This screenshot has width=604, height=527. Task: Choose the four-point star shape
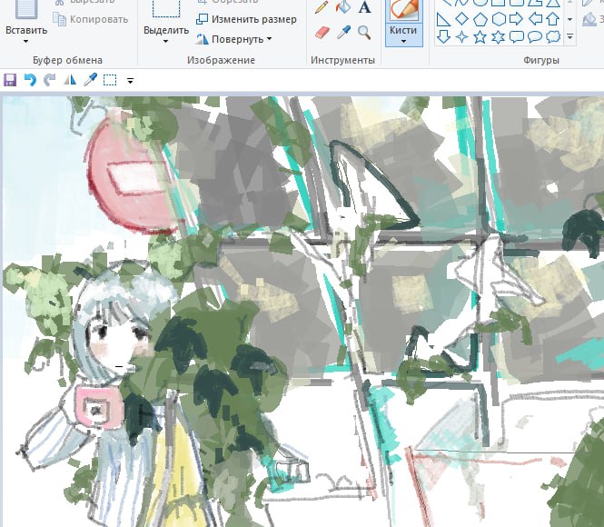coord(461,37)
